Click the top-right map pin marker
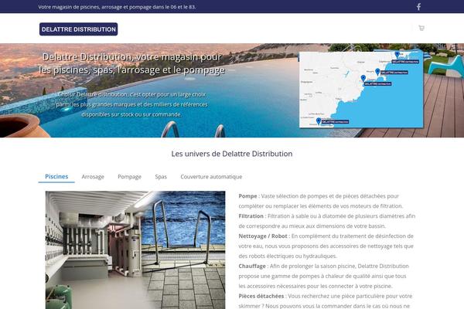 [x=397, y=55]
